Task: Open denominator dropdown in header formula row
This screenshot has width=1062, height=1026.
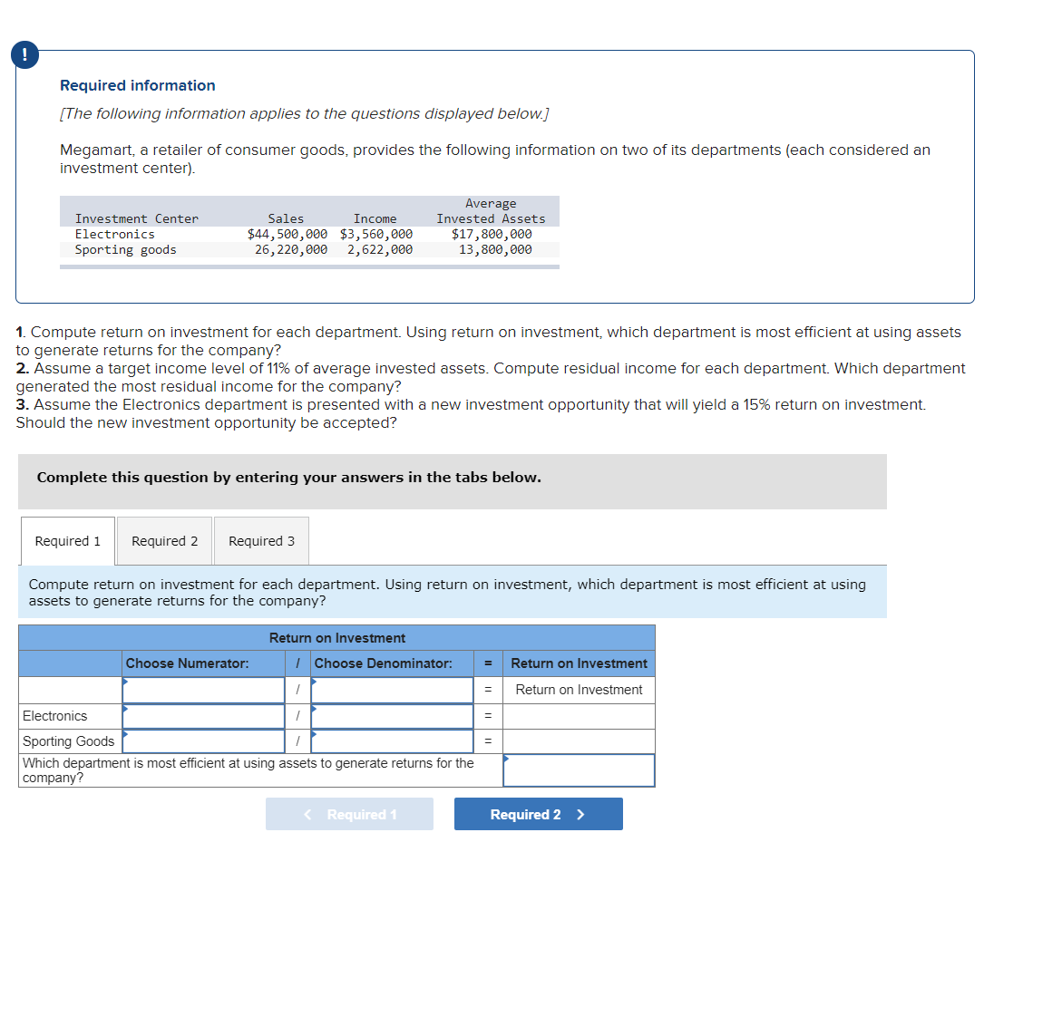Action: click(x=392, y=690)
